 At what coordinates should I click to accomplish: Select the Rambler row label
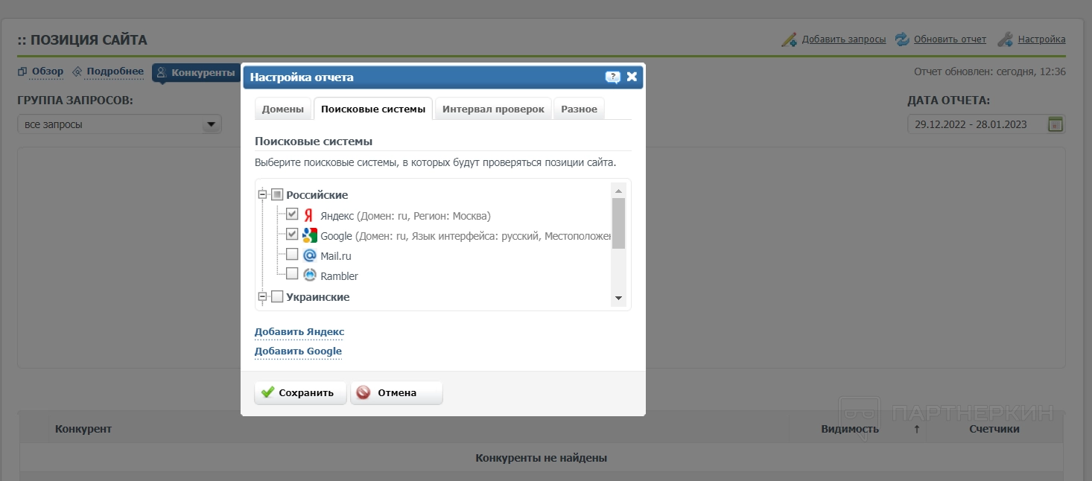click(339, 276)
